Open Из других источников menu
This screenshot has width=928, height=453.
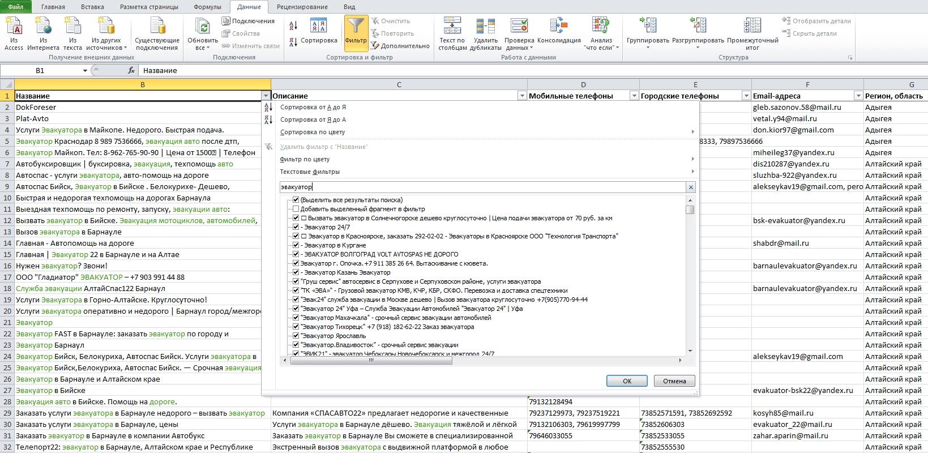coord(106,34)
